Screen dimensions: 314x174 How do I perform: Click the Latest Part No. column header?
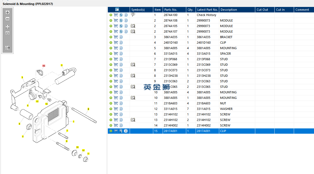(x=207, y=10)
